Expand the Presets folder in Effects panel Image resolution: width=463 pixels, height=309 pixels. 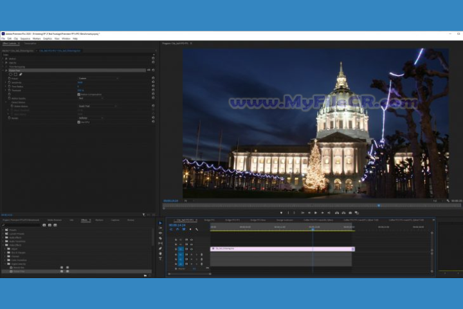pos(3,230)
